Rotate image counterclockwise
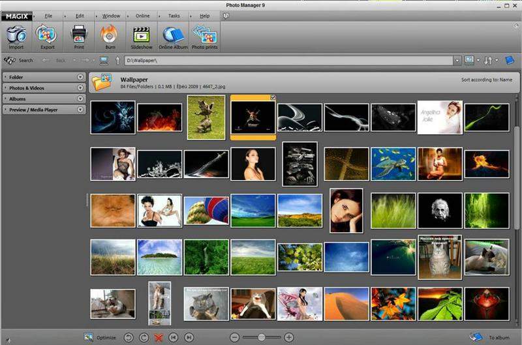This screenshot has height=345, width=522. (128, 337)
